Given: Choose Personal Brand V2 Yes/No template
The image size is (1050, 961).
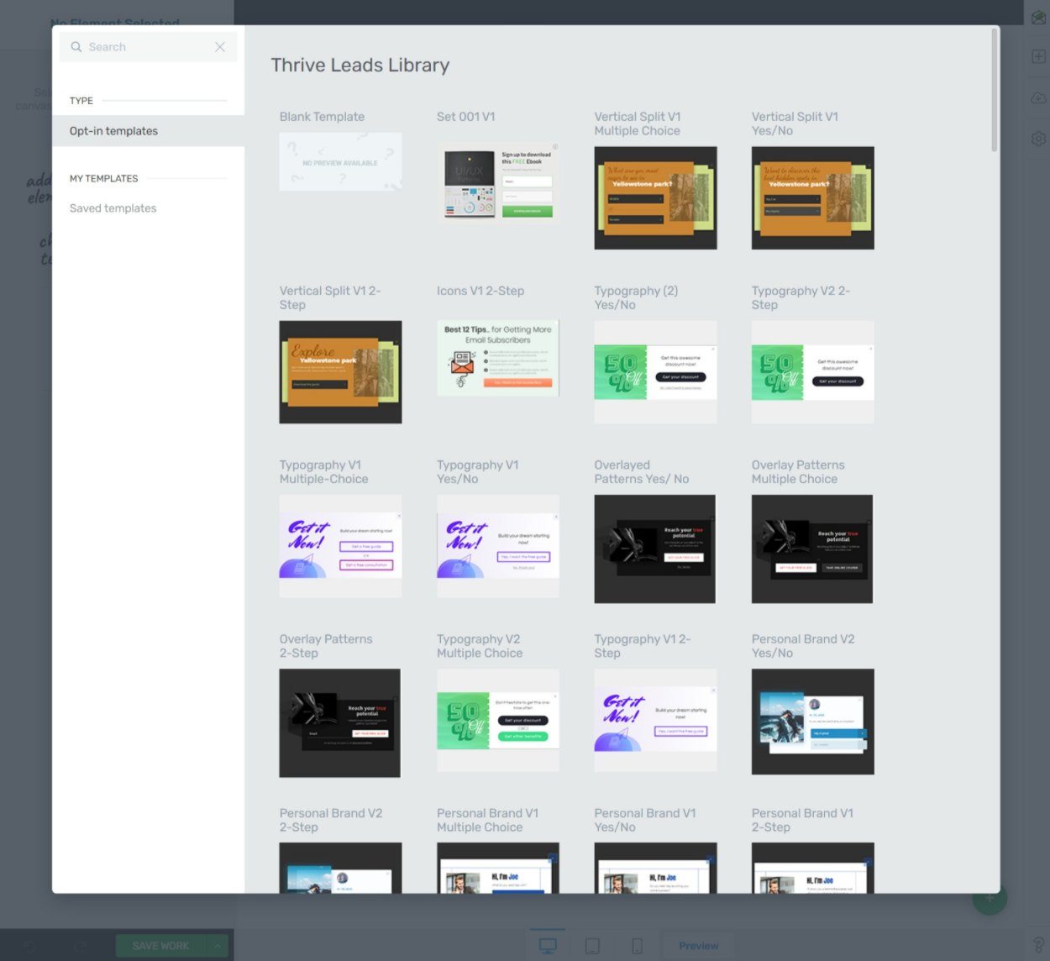Looking at the screenshot, I should (x=812, y=722).
